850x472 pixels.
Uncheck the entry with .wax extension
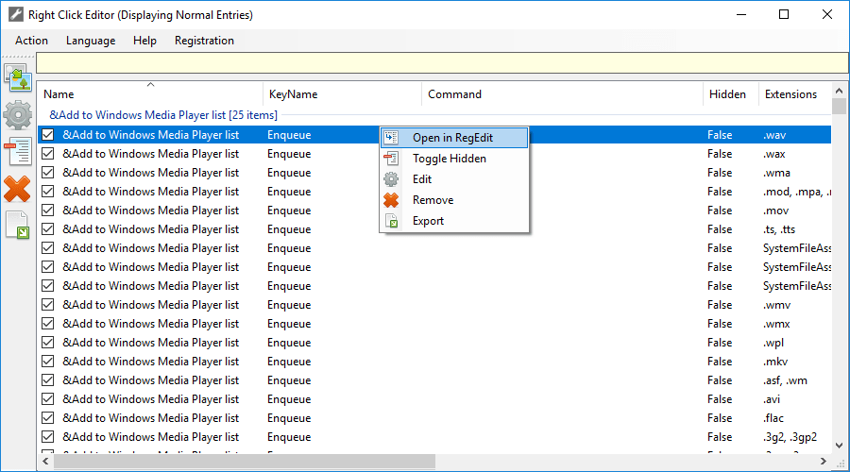(x=48, y=153)
